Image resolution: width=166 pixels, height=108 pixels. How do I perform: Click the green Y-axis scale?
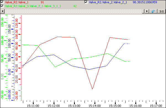pos(4,58)
